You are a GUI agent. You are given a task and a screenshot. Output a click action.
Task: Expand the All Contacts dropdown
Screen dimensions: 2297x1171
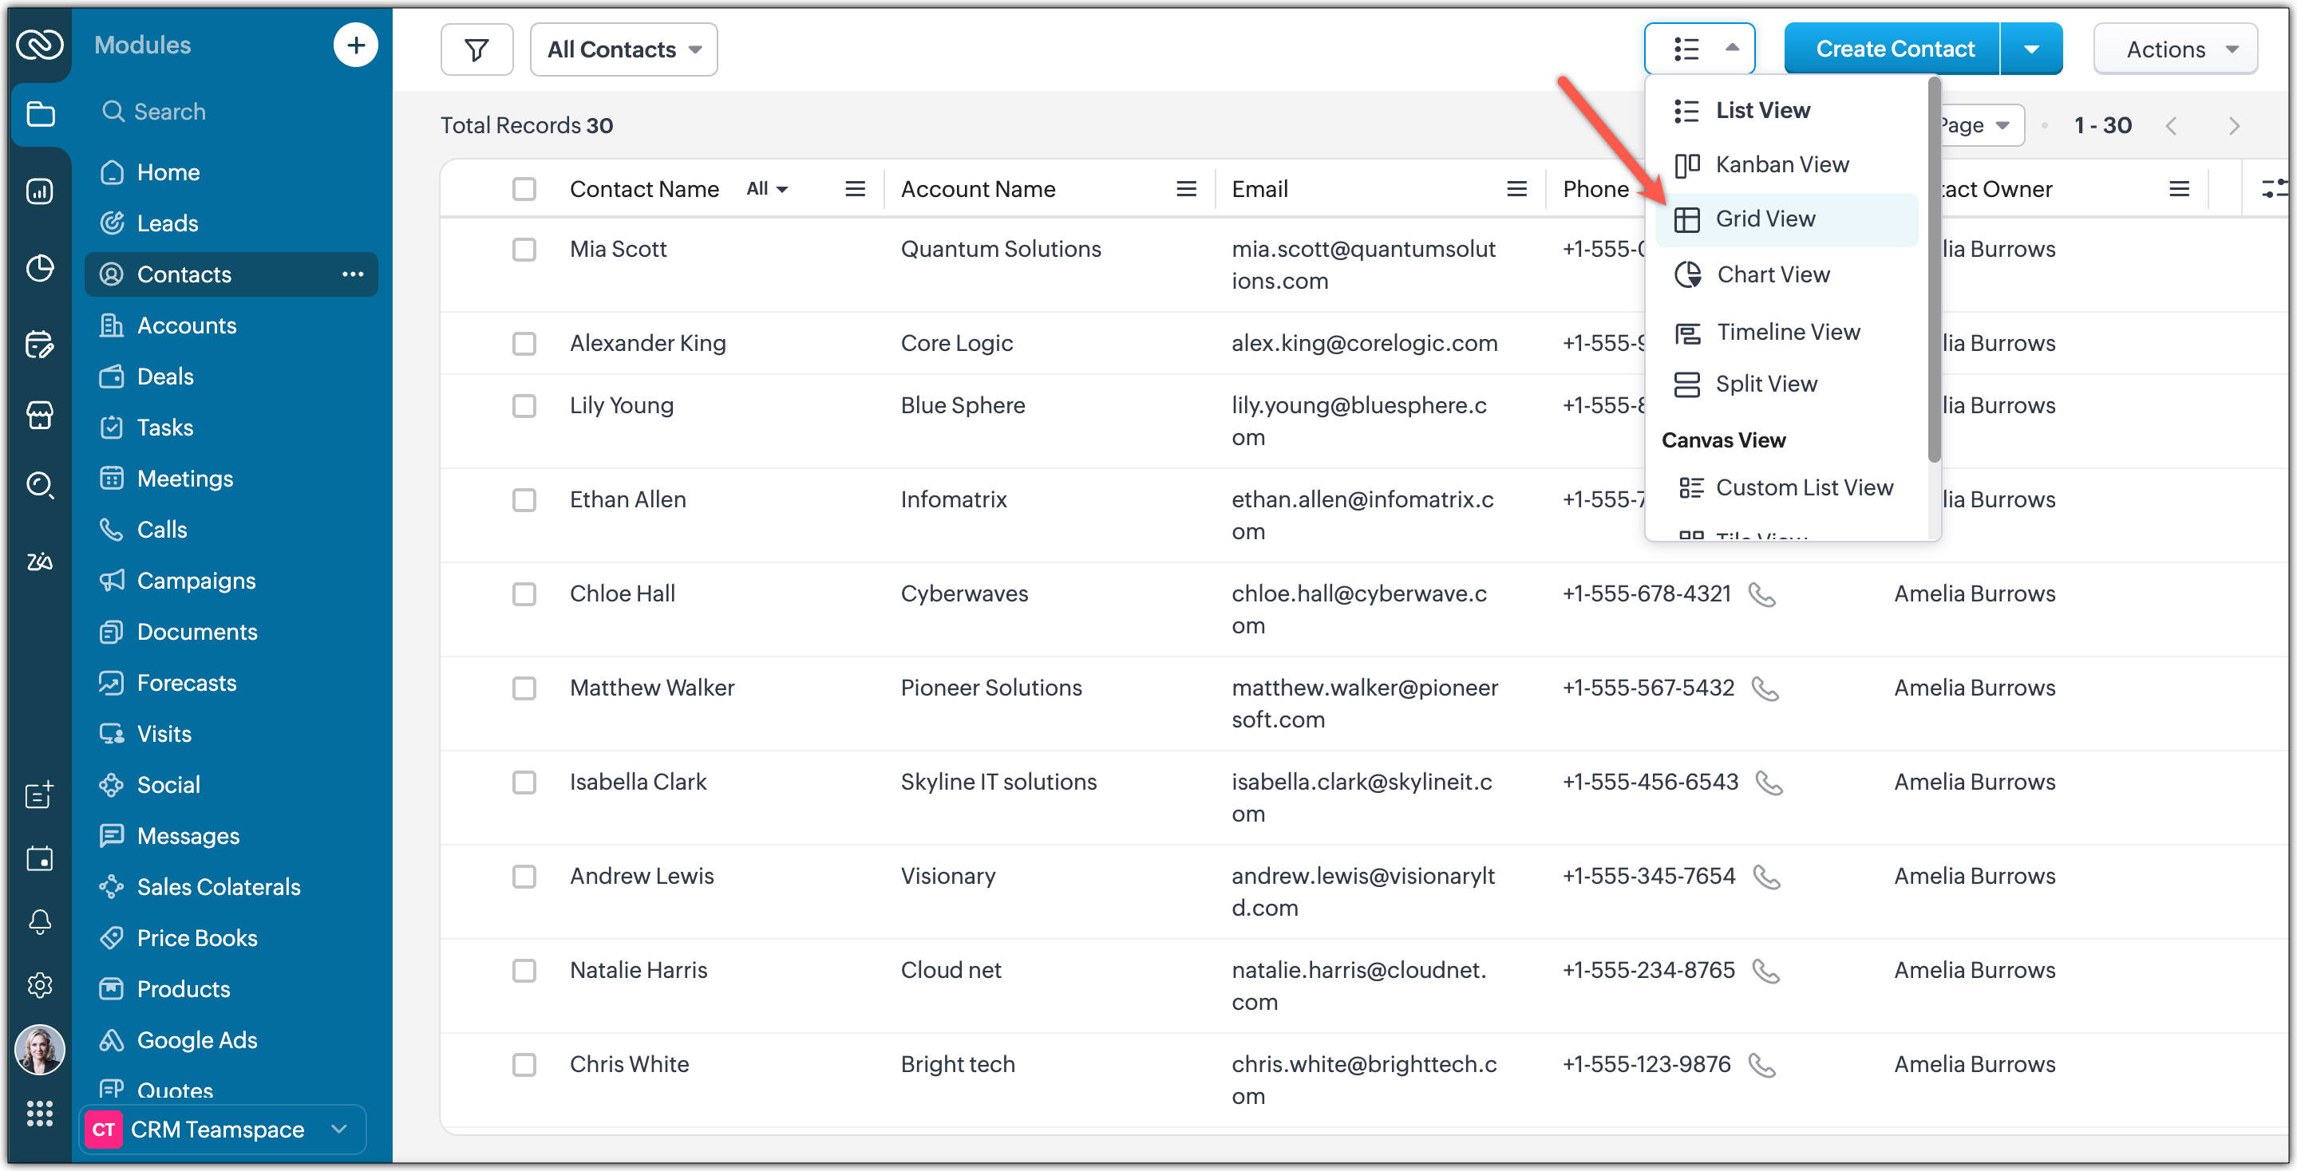623,50
